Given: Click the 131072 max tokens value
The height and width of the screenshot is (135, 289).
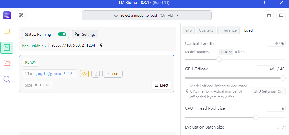Looking at the screenshot, I should coord(226,52).
